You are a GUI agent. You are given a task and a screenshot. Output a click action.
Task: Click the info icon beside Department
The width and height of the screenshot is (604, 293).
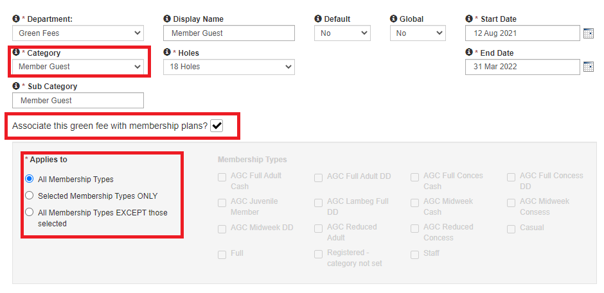tap(16, 19)
